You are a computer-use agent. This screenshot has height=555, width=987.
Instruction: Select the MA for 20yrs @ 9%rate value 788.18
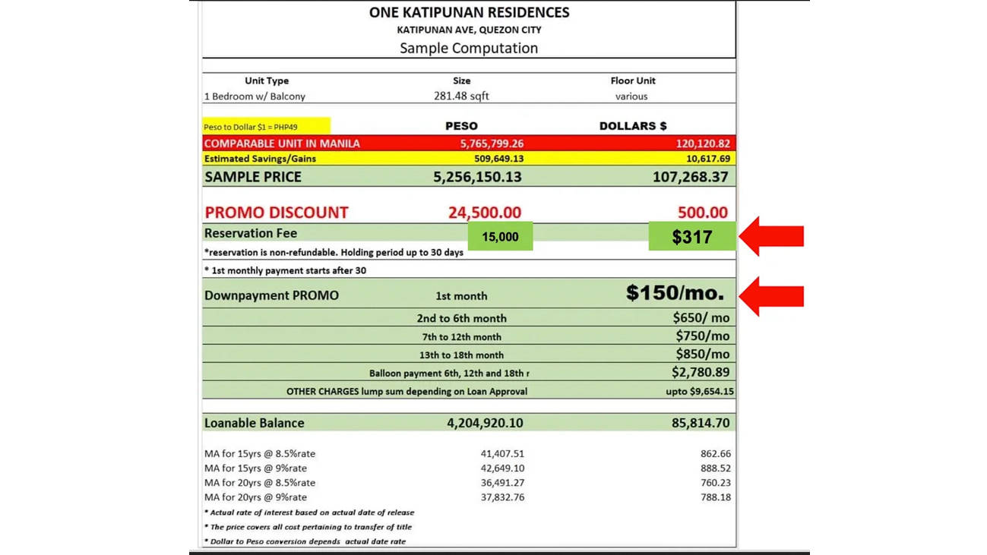716,497
